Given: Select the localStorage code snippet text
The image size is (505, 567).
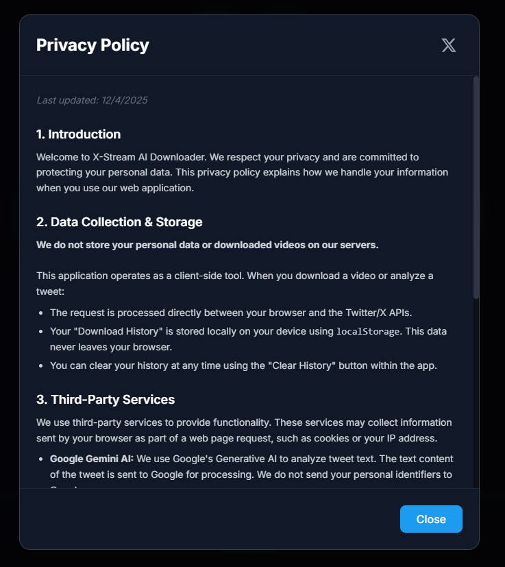Looking at the screenshot, I should click(368, 331).
